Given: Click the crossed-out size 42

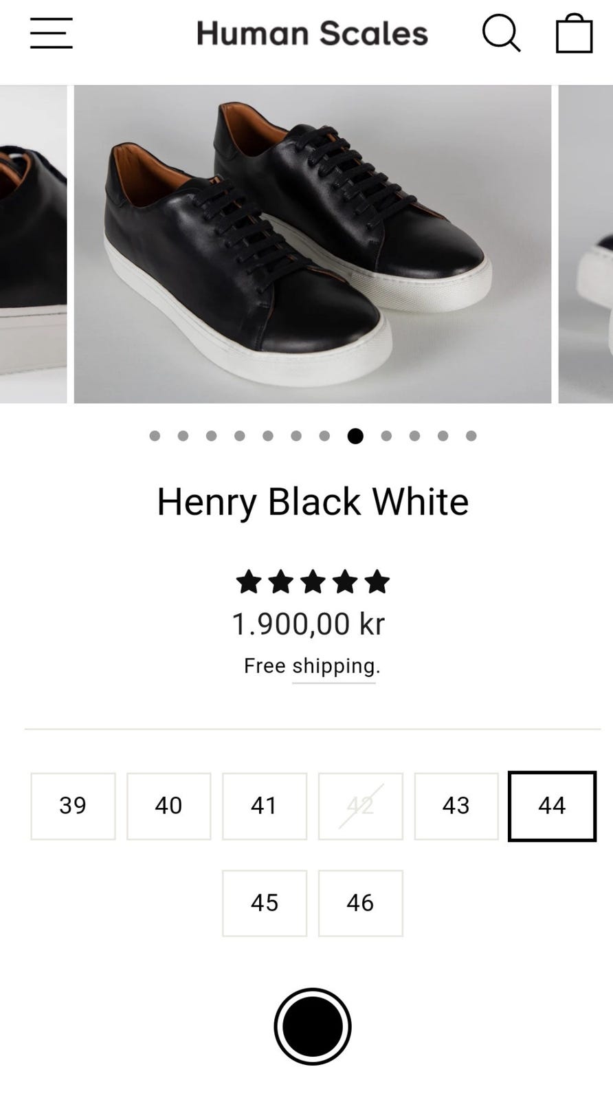Looking at the screenshot, I should (360, 806).
